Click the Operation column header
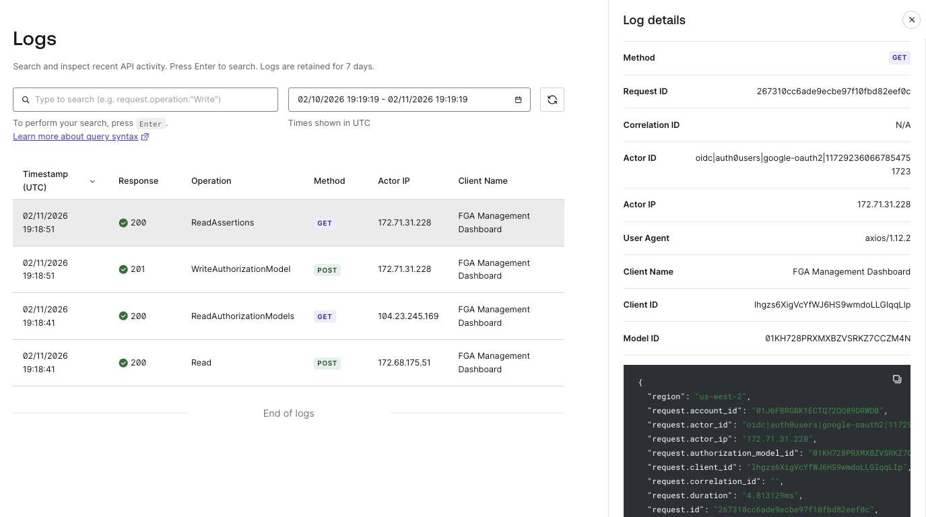The width and height of the screenshot is (926, 517). click(211, 181)
